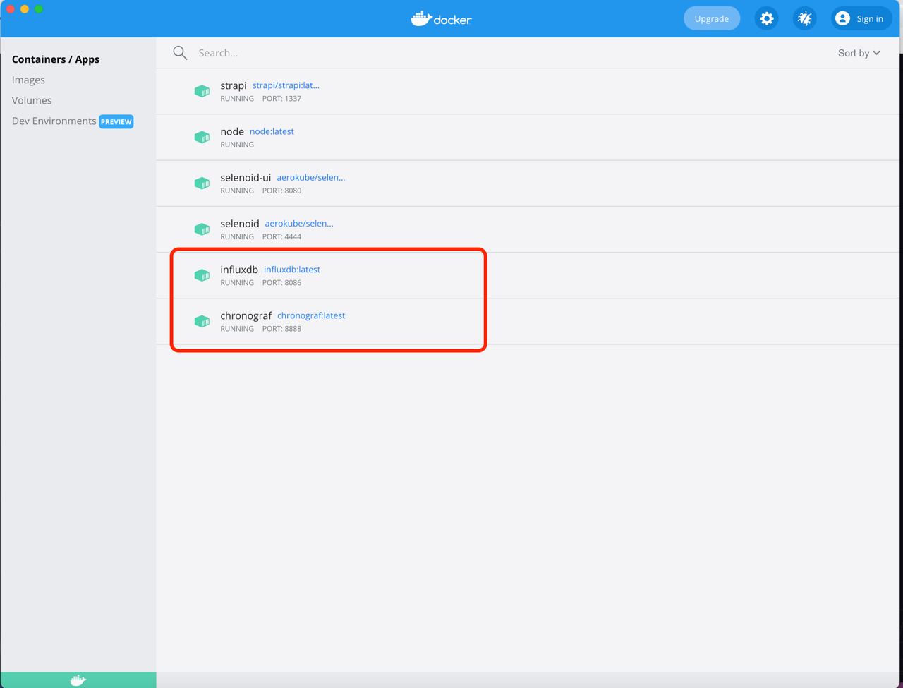The width and height of the screenshot is (903, 688).
Task: Open the influxdb:latest image link
Action: (x=292, y=269)
